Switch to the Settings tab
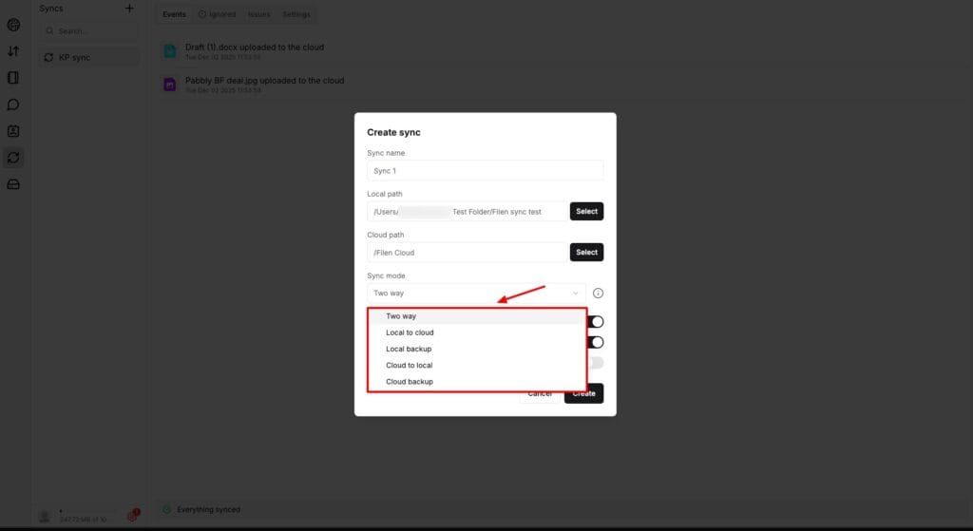973x531 pixels. pos(296,14)
